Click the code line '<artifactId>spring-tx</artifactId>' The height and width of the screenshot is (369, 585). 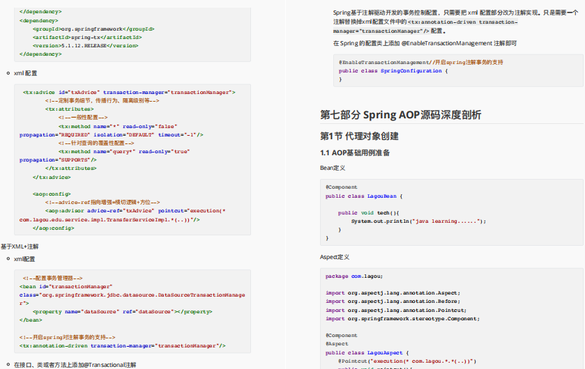[87, 37]
